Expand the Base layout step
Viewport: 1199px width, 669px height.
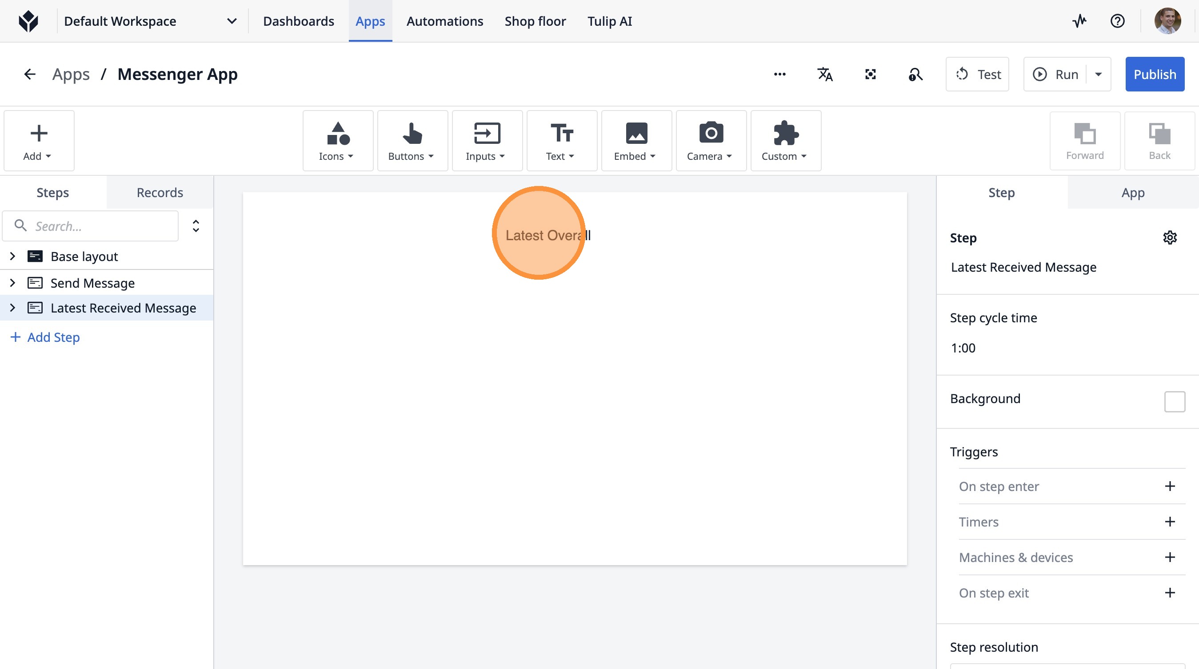pyautogui.click(x=12, y=256)
